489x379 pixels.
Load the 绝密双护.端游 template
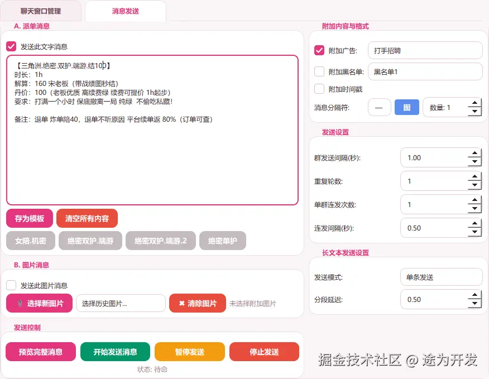(90, 241)
